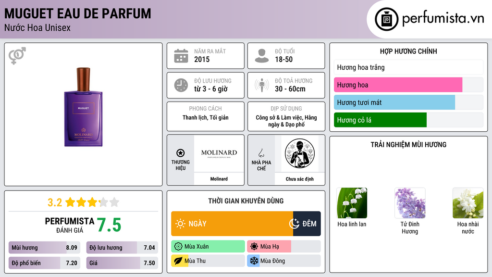Click the Giá 7.50 score bar
The image size is (492, 277).
pyautogui.click(x=122, y=263)
